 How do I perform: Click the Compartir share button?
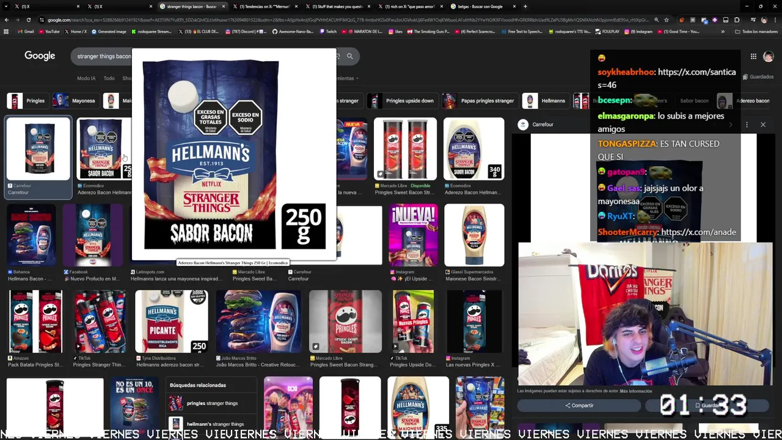click(579, 405)
